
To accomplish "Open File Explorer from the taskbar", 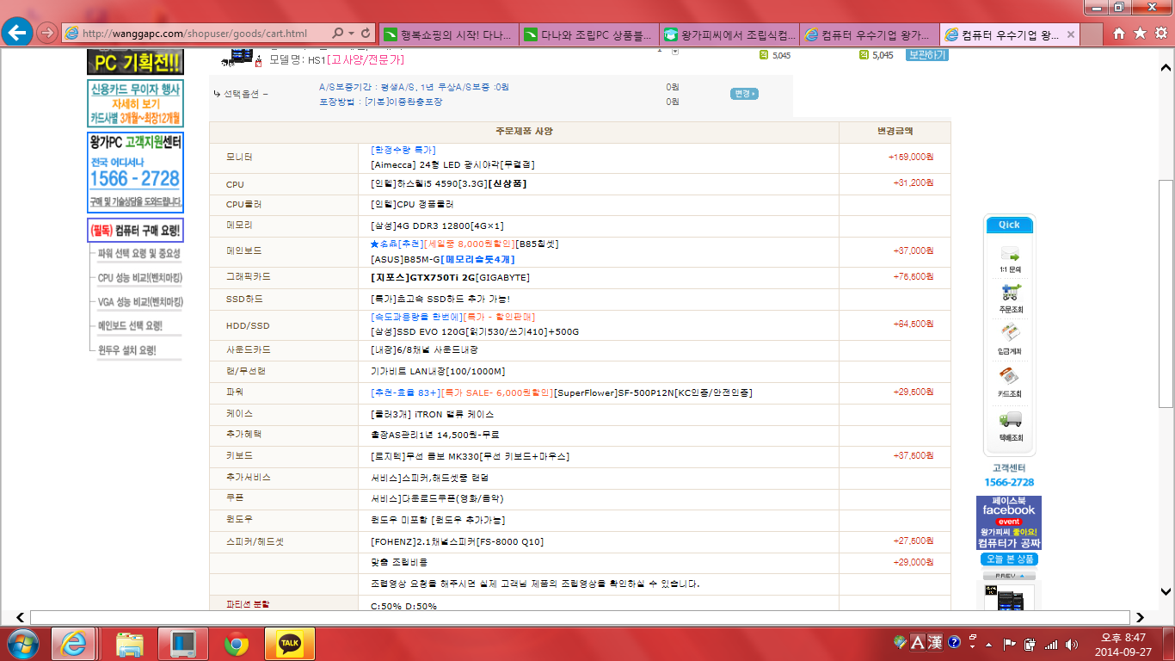I will [130, 643].
